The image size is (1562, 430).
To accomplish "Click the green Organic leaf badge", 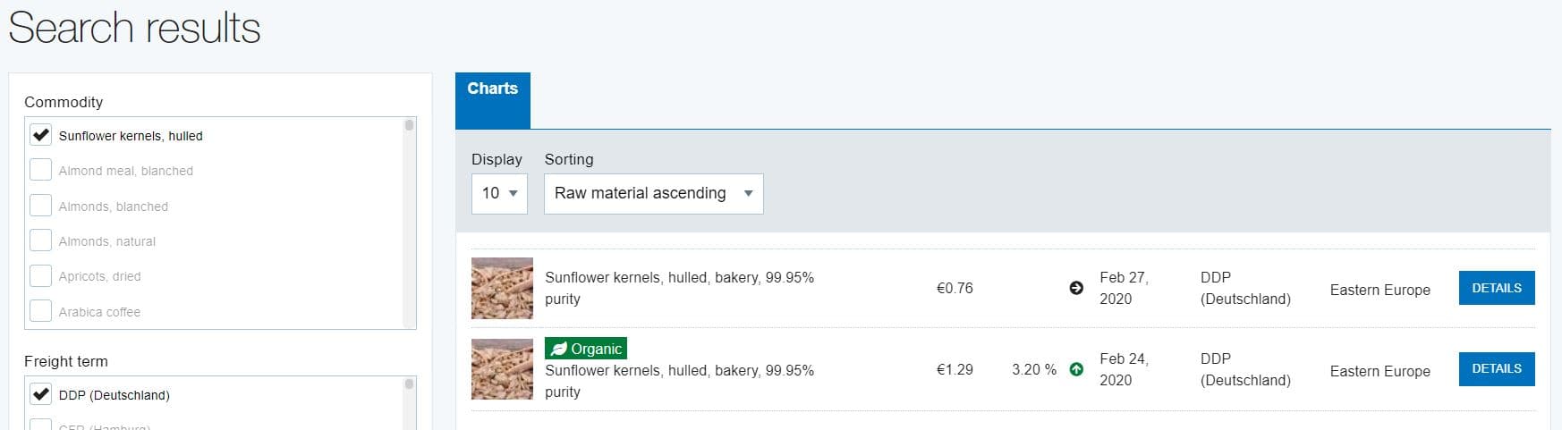I will click(x=586, y=349).
